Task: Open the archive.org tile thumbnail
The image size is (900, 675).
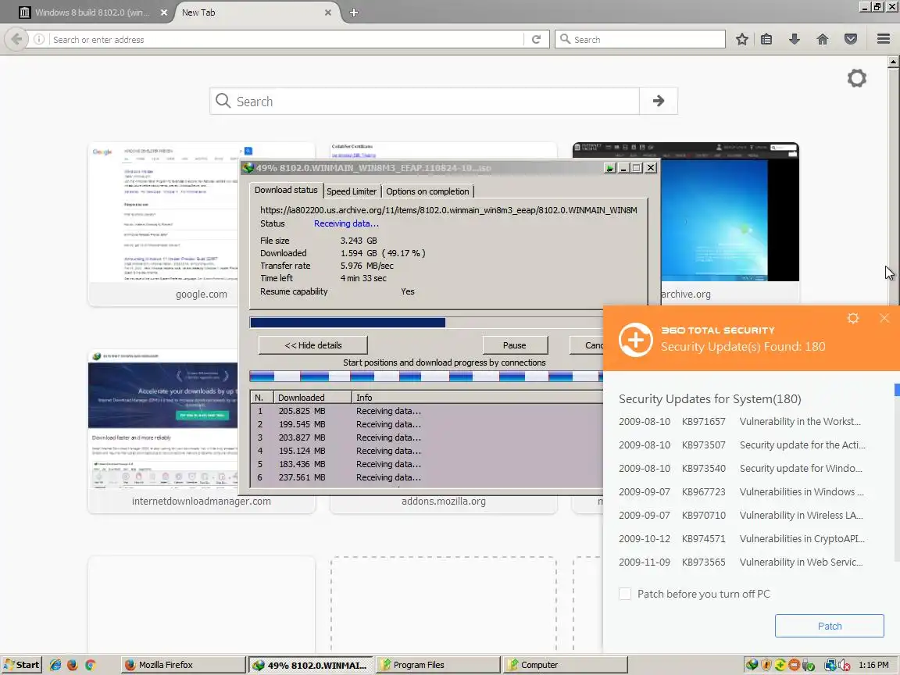Action: pyautogui.click(x=730, y=212)
